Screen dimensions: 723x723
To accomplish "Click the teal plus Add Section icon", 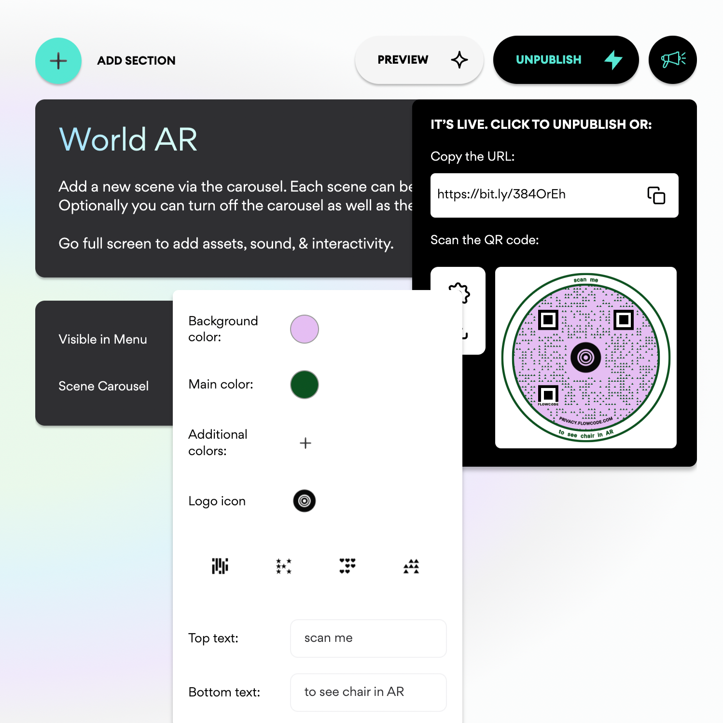I will [58, 61].
